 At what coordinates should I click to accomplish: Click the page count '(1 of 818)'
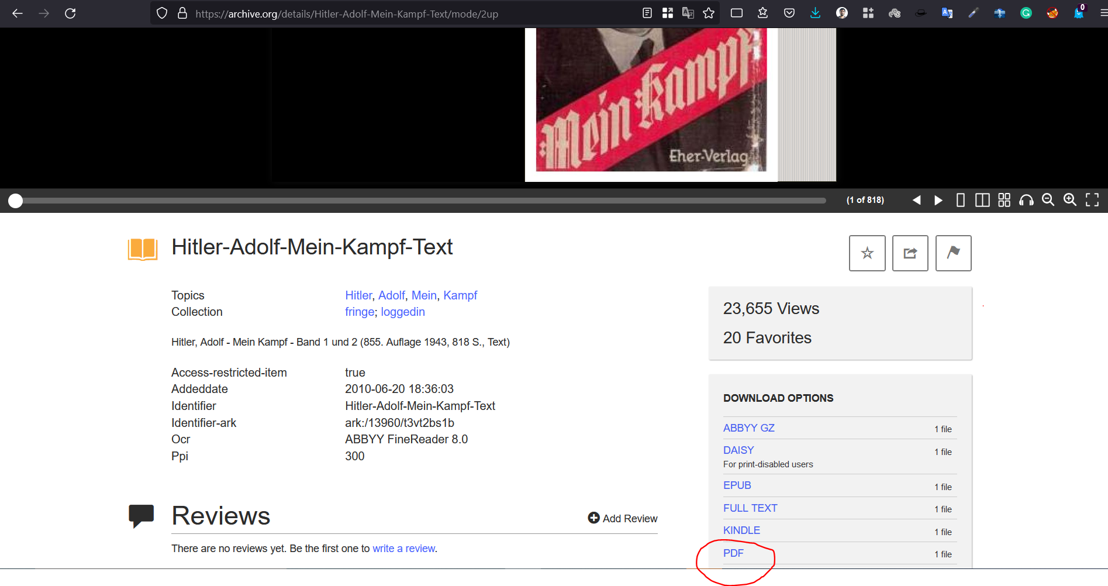(x=865, y=200)
